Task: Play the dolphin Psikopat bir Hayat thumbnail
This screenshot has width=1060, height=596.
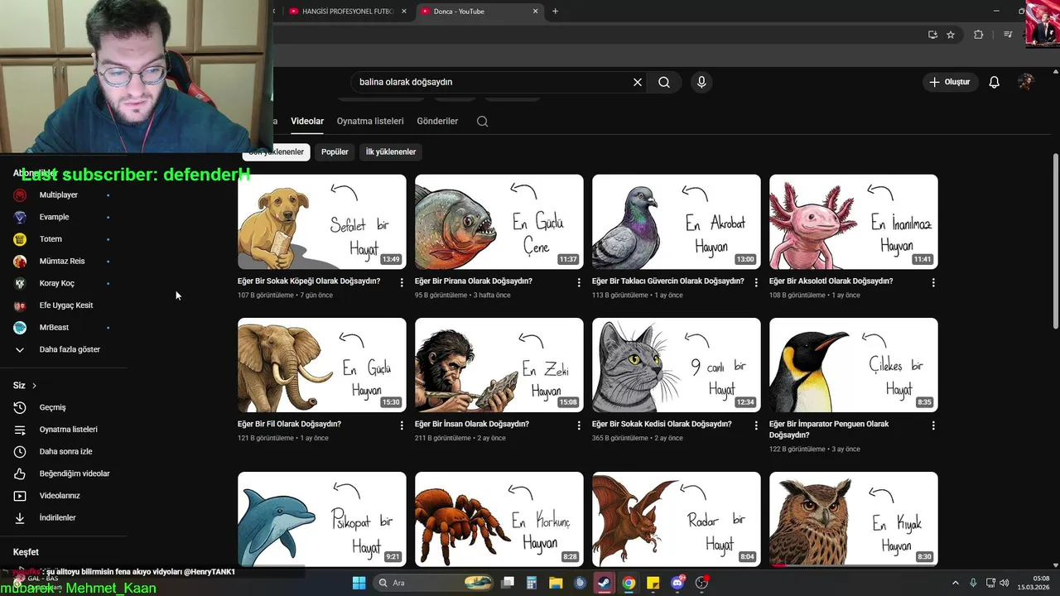Action: (x=322, y=519)
